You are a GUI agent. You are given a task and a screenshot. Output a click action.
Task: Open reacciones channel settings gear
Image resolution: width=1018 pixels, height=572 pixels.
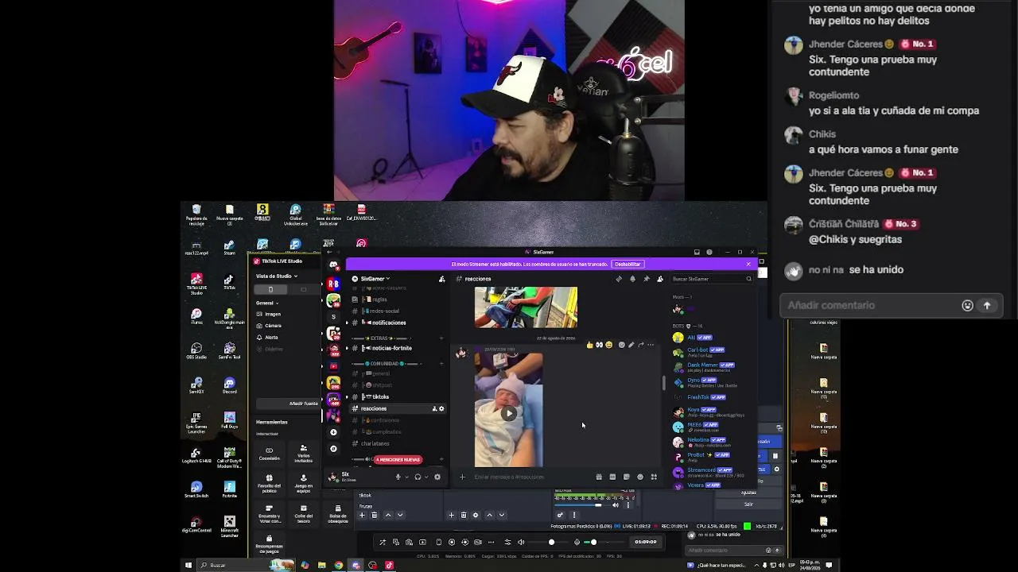441,408
